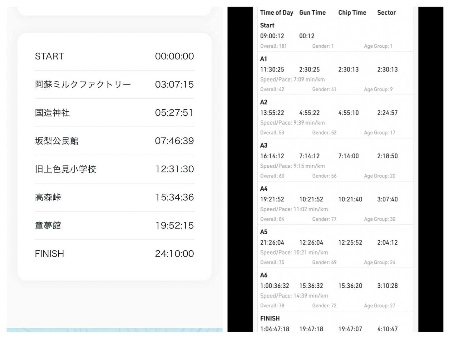Select the 坂梨公民館 checkpoint name
The width and height of the screenshot is (449, 337).
tap(57, 141)
